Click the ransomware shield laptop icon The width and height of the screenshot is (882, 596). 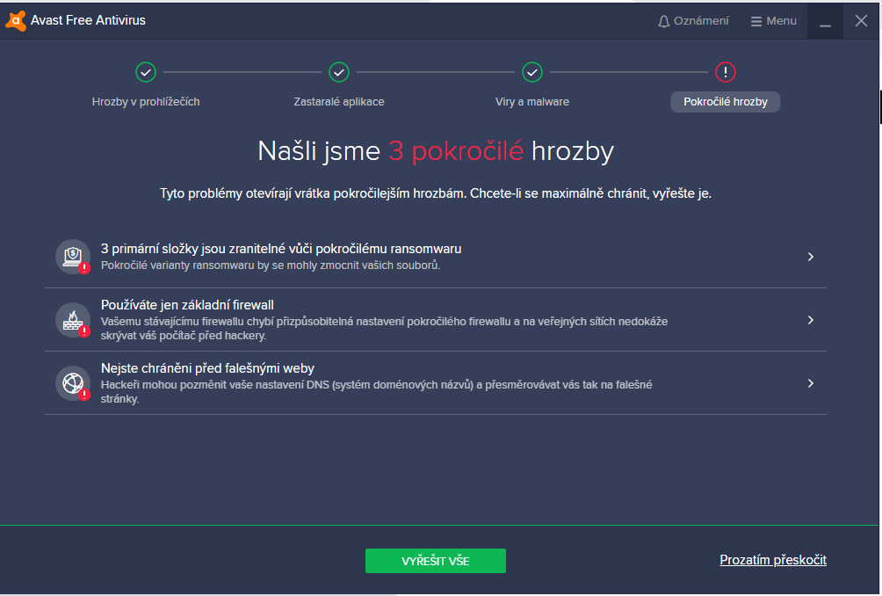tap(73, 257)
